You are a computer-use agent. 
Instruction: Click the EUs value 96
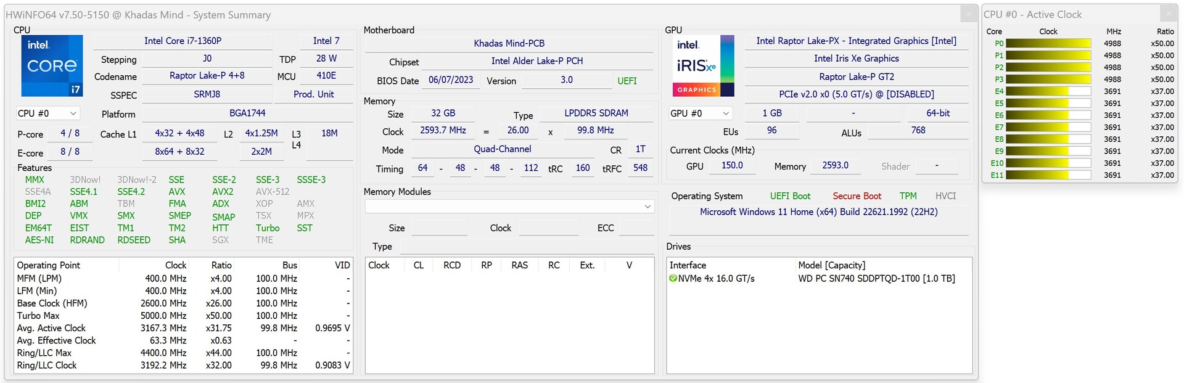771,131
